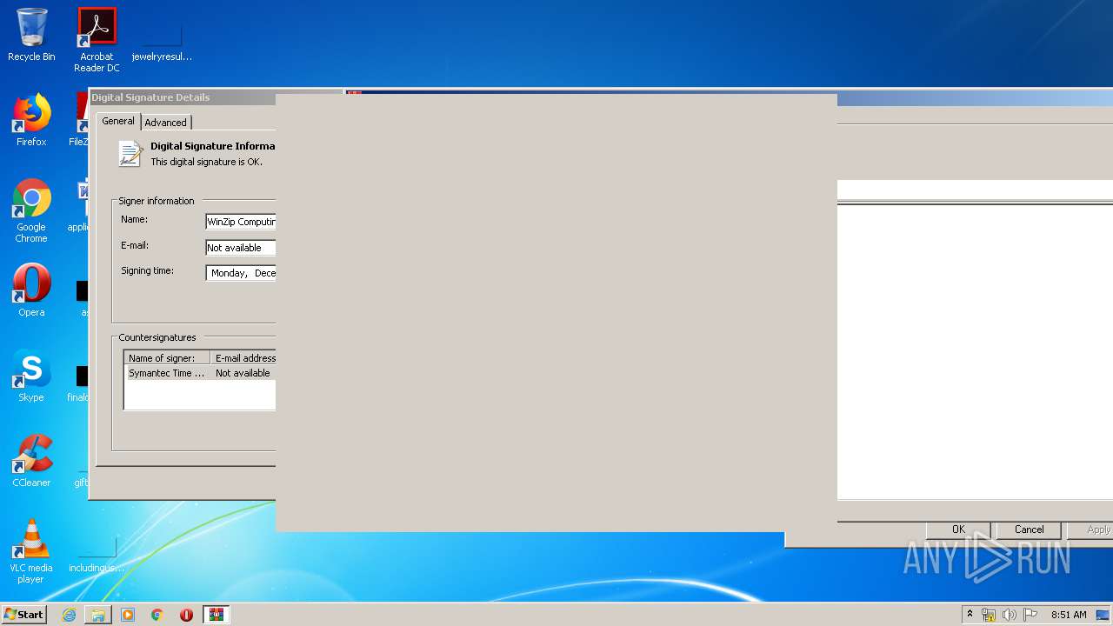The image size is (1113, 626).
Task: Click the E-mail field showing Not available
Action: (241, 248)
